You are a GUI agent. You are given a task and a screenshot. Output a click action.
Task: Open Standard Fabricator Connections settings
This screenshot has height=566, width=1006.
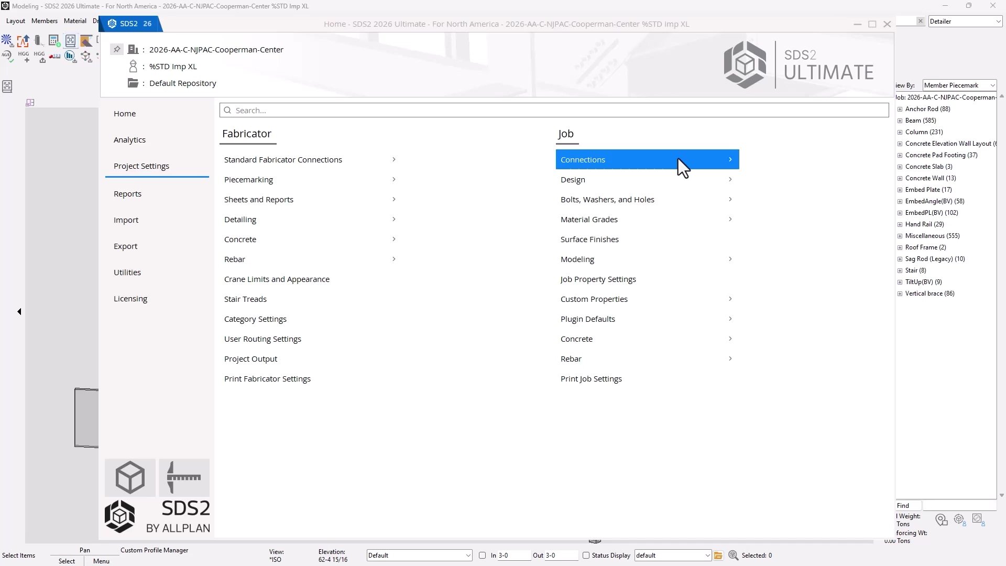pyautogui.click(x=310, y=159)
